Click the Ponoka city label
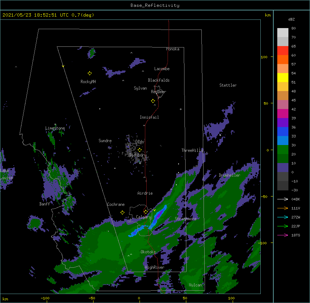This screenshot has height=303, width=310. [x=173, y=49]
